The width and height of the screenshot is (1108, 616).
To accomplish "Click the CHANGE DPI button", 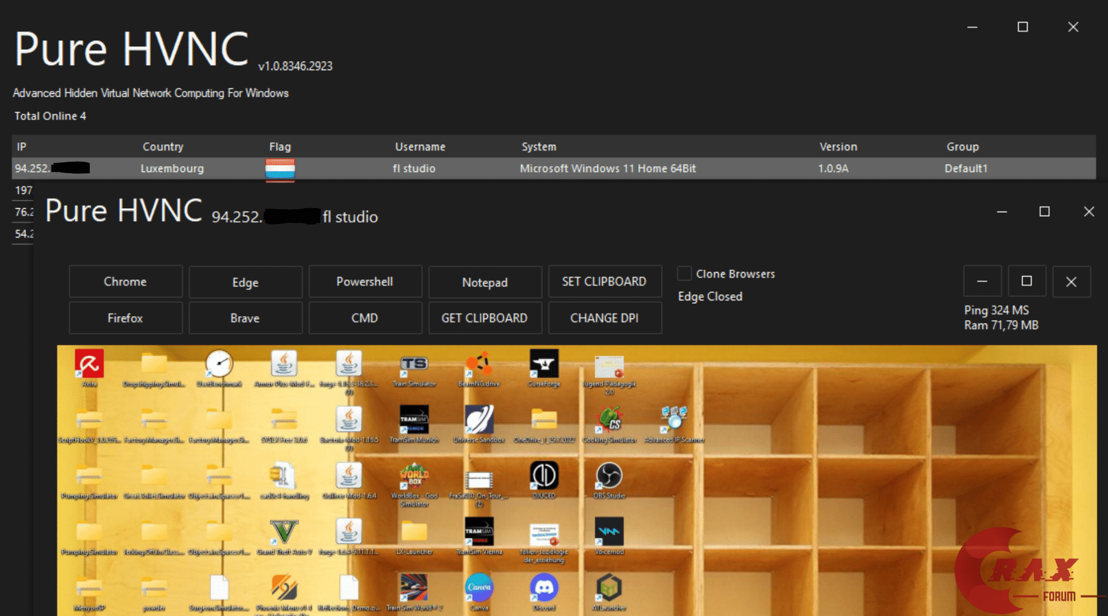I will [x=604, y=318].
